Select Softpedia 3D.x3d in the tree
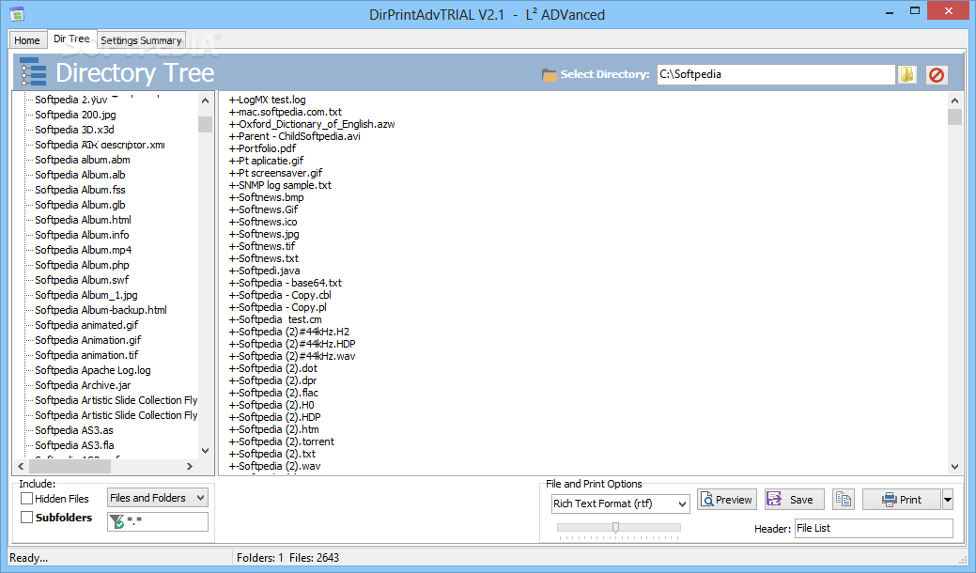976x573 pixels. coord(75,130)
